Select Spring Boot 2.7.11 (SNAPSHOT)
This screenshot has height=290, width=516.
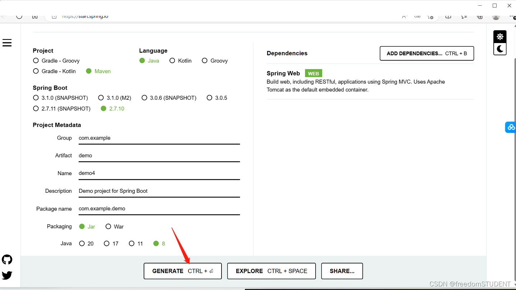(62, 108)
